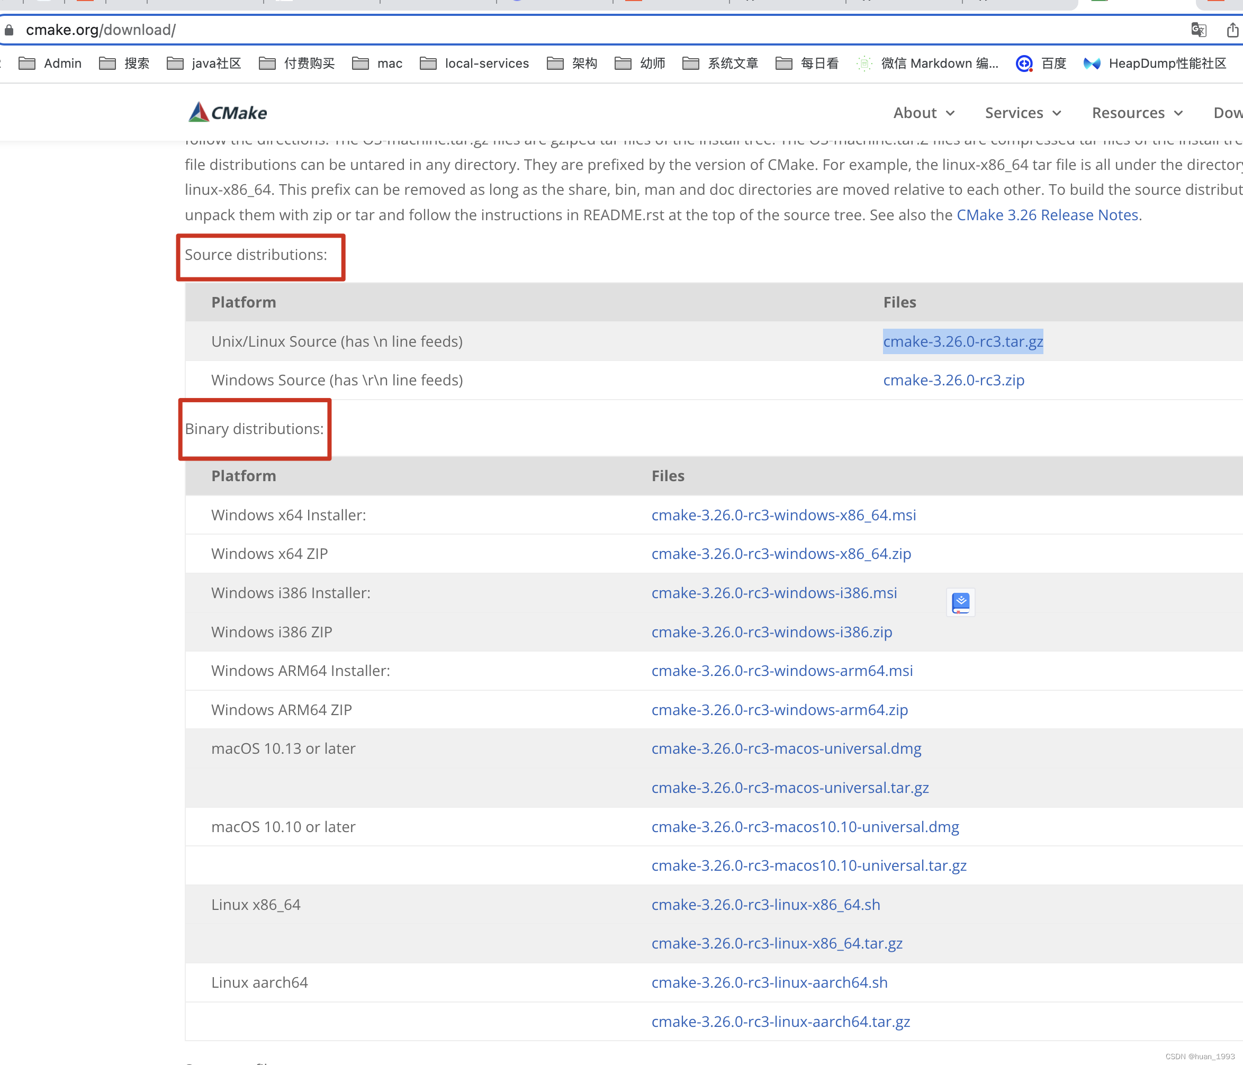
Task: Download windows-arm64.zip file
Action: pyautogui.click(x=780, y=710)
